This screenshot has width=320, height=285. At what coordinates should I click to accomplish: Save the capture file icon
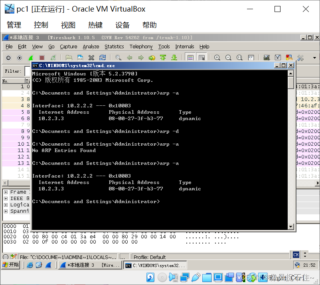80,58
